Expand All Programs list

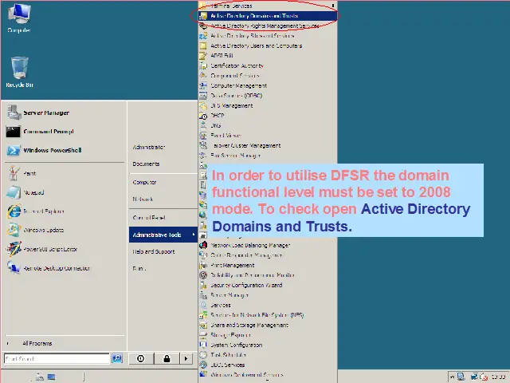pos(65,343)
